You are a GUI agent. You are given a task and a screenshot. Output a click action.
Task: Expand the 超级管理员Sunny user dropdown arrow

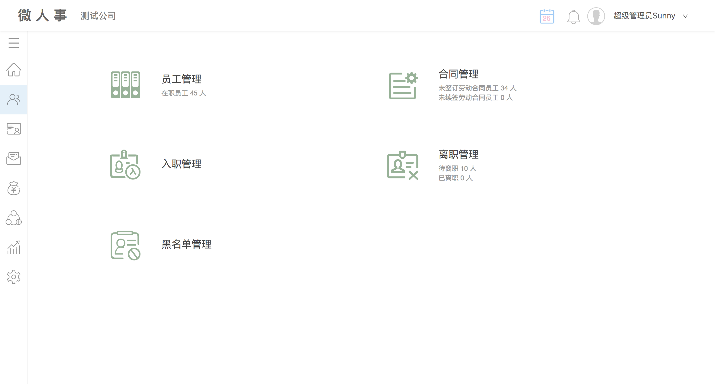[x=685, y=16]
